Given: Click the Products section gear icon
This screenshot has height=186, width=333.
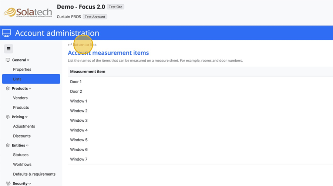Looking at the screenshot, I should [x=8, y=89].
